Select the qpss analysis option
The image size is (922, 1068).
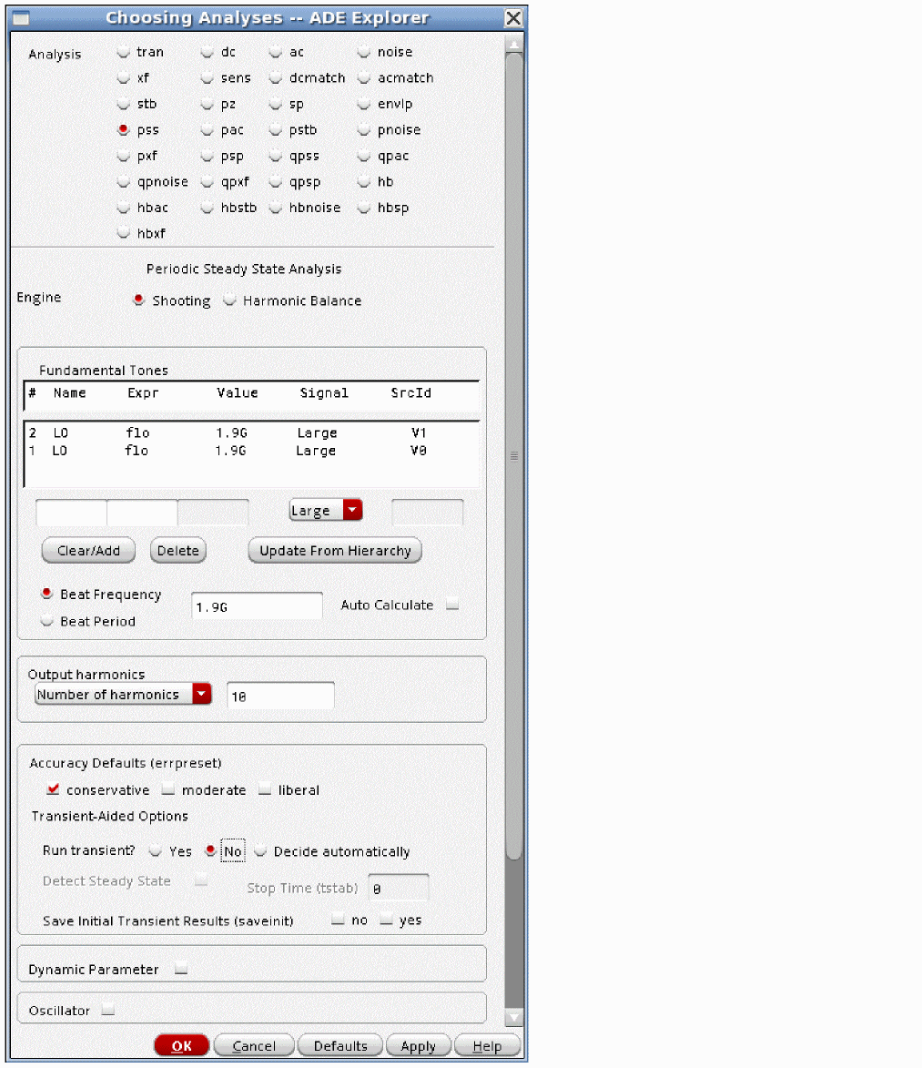(x=275, y=156)
